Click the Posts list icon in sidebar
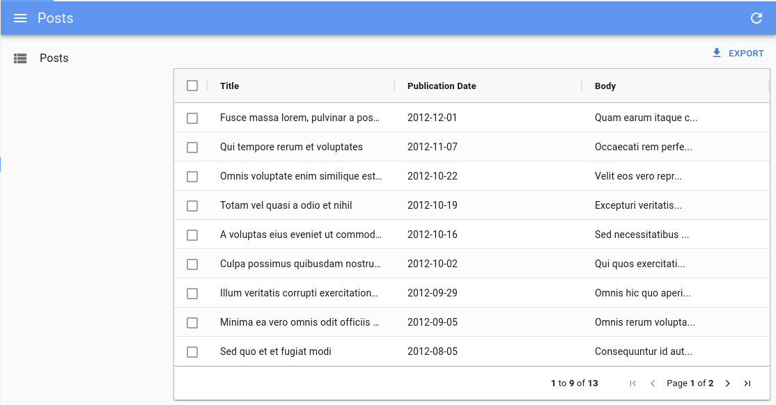The image size is (776, 405). click(x=20, y=58)
